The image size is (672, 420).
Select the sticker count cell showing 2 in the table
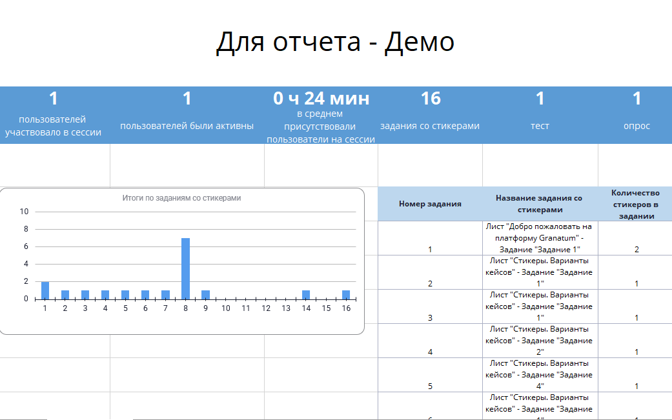[x=636, y=249]
